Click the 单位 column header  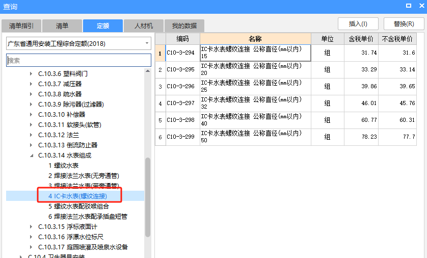click(328, 39)
